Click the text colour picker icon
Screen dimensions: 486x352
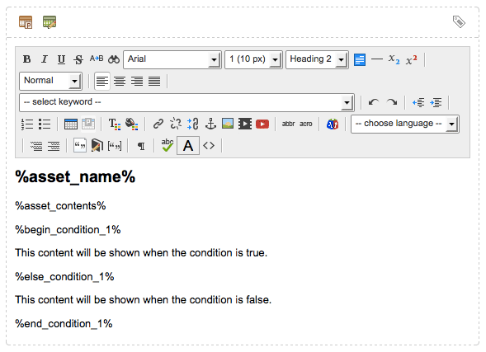click(115, 124)
